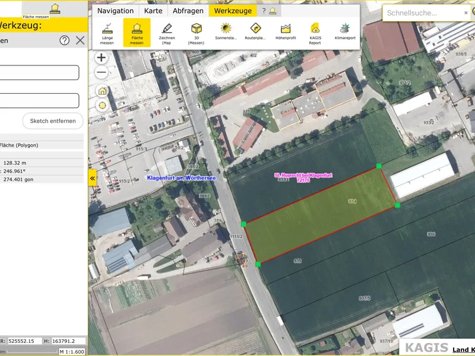The height and width of the screenshot is (356, 475).
Task: Open the Sonnenstand sun tool
Action: tap(226, 33)
